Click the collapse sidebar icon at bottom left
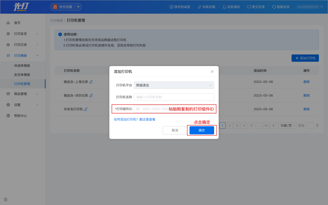Image resolution: width=328 pixels, height=205 pixels. point(5,199)
